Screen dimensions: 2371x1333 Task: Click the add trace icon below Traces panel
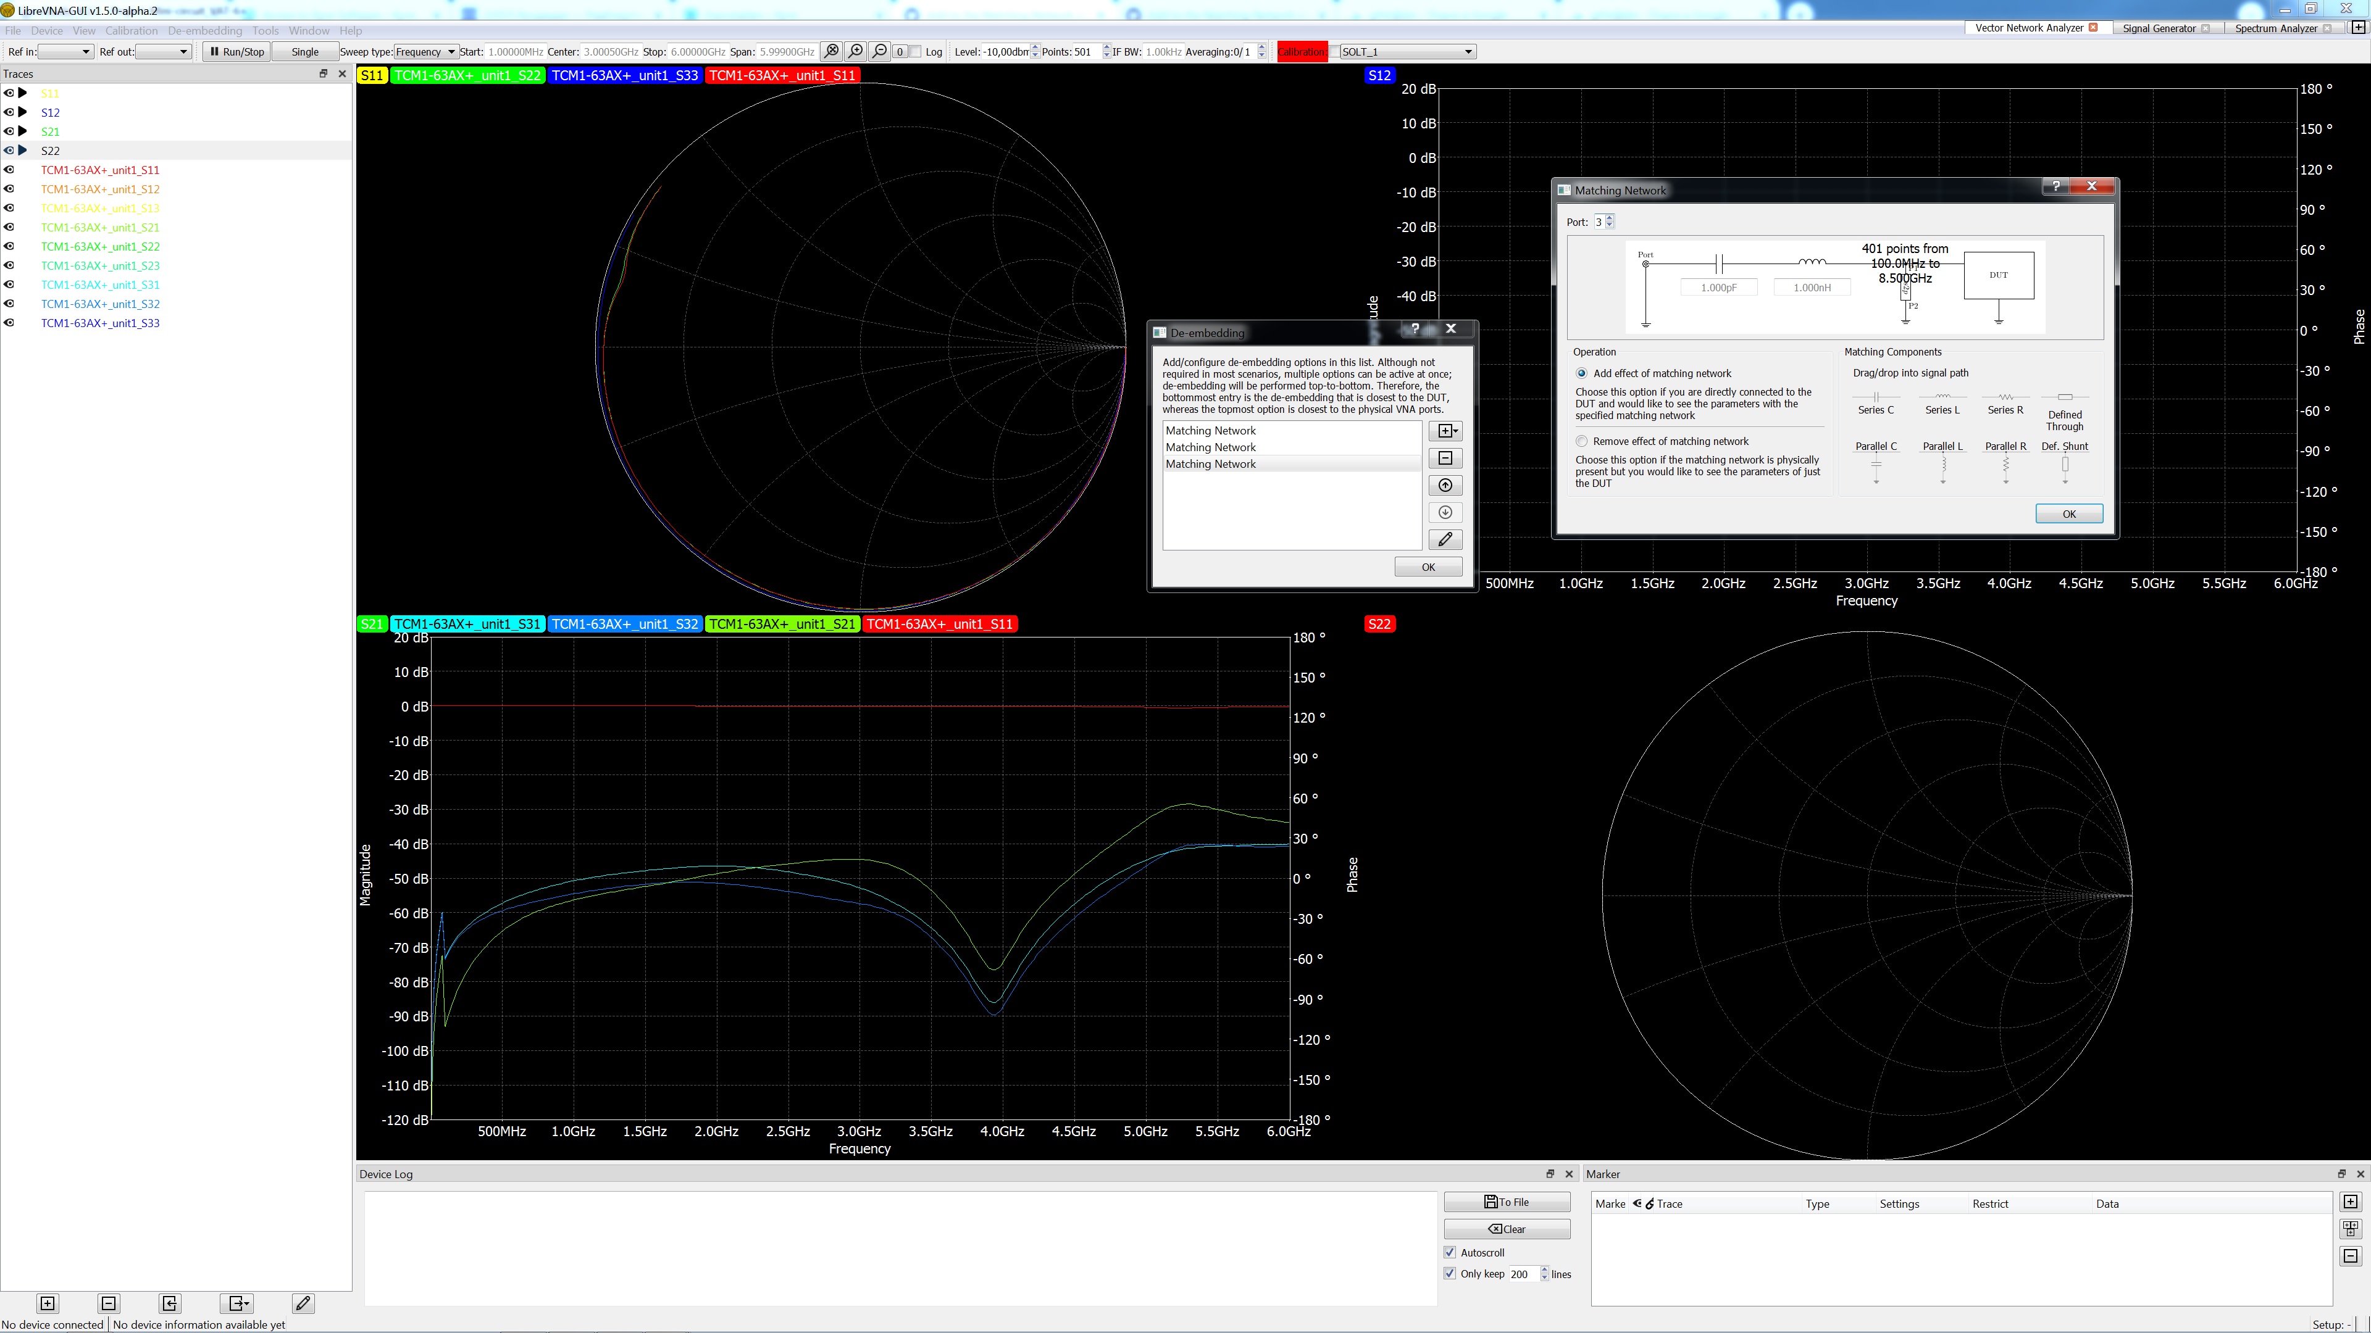pos(48,1303)
